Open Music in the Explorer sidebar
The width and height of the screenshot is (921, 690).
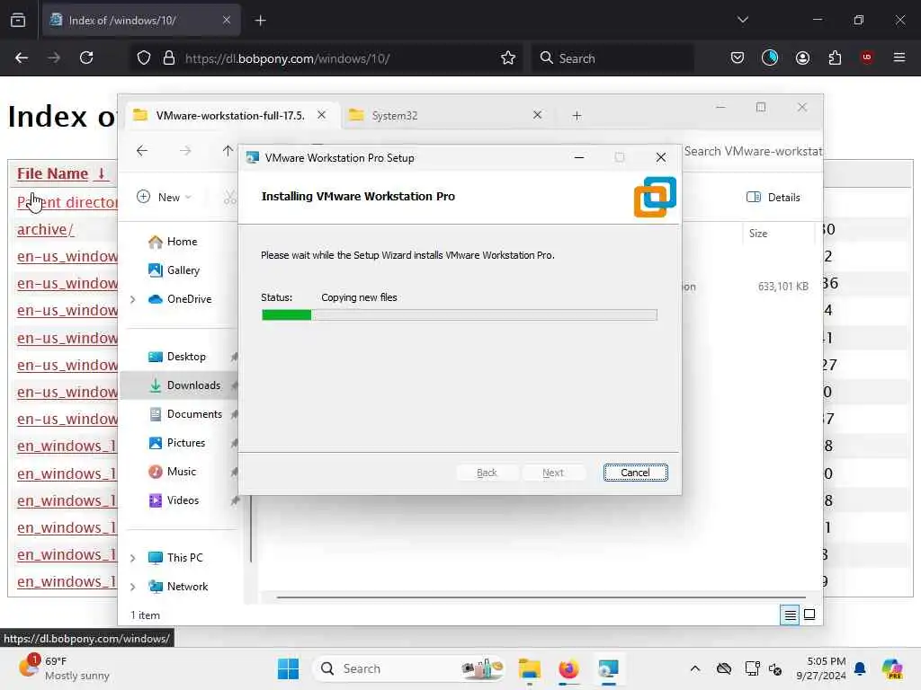[172, 472]
